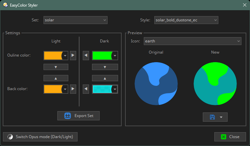Click the Export Set button

pyautogui.click(x=78, y=116)
